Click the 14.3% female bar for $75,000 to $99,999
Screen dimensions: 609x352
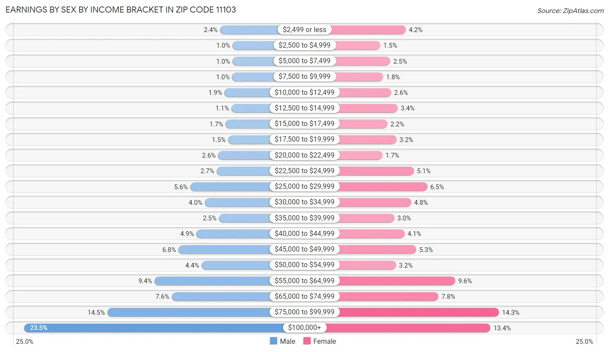click(x=402, y=312)
